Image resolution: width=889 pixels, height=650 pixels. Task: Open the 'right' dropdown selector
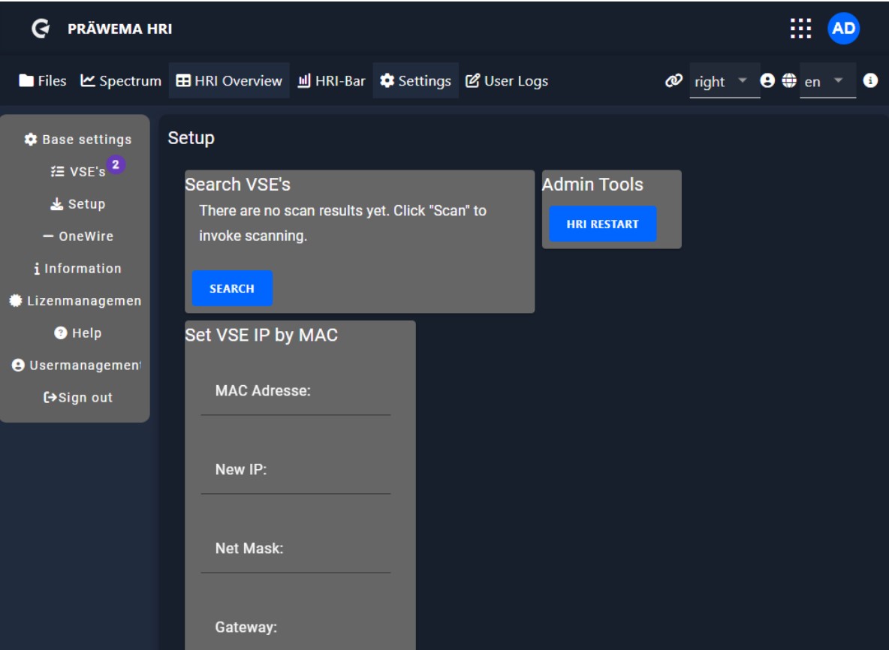click(x=724, y=81)
